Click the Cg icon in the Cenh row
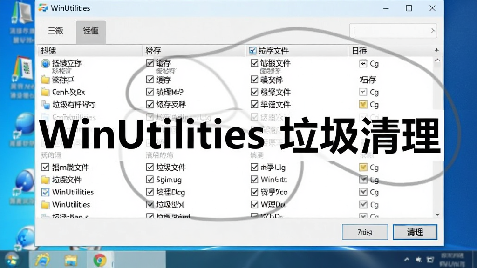The image size is (477, 268). (363, 92)
